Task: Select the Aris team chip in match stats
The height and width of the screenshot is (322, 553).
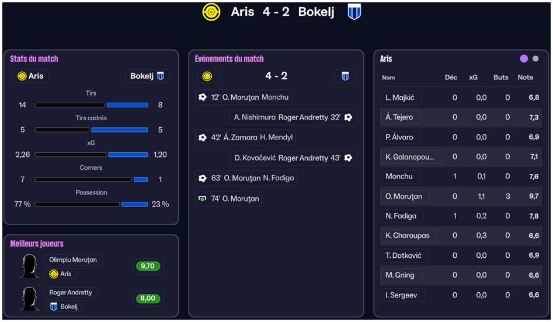Action: pyautogui.click(x=30, y=76)
